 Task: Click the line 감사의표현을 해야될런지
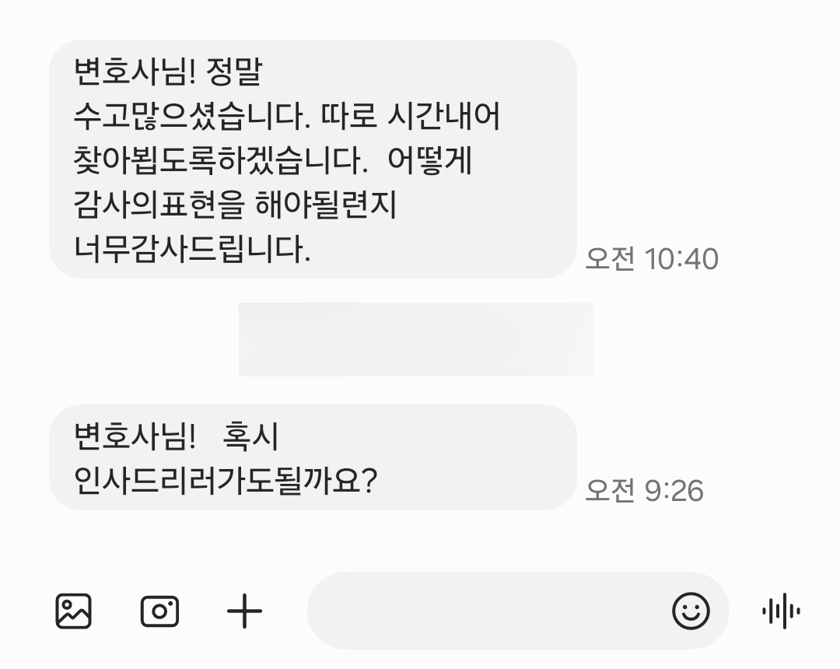pos(235,205)
